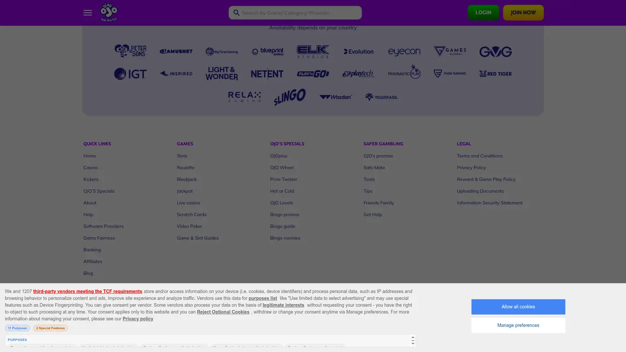The width and height of the screenshot is (626, 352).
Task: Click the 2 Special Features chip
Action: pos(50,328)
